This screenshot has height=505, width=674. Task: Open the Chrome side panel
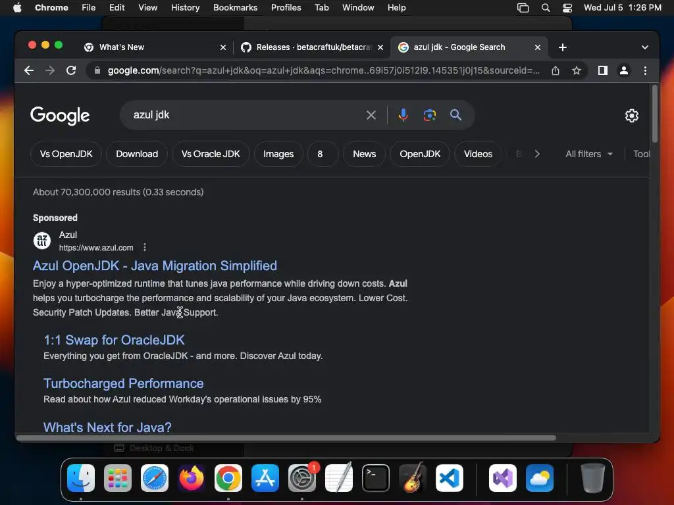pos(603,70)
